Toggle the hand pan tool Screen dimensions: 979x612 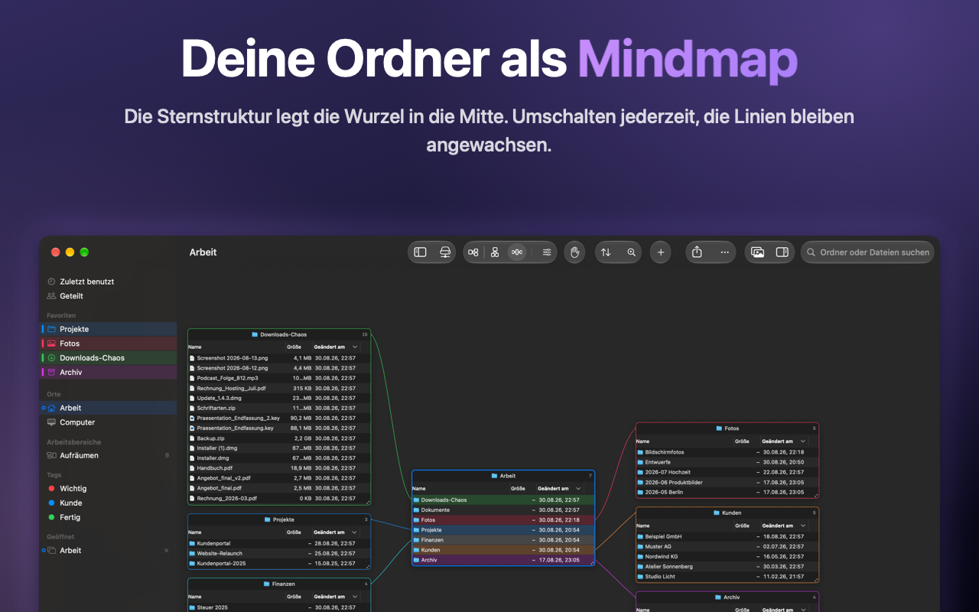point(575,252)
